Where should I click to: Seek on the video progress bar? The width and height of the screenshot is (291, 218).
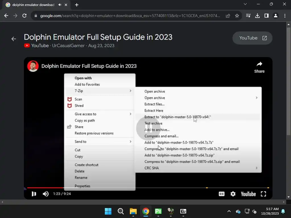[148, 188]
